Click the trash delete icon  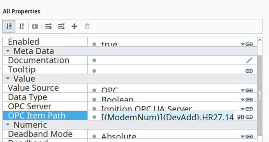[x=87, y=26]
